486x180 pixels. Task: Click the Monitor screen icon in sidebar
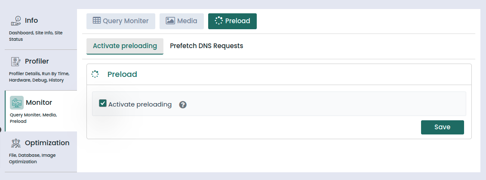coord(17,103)
